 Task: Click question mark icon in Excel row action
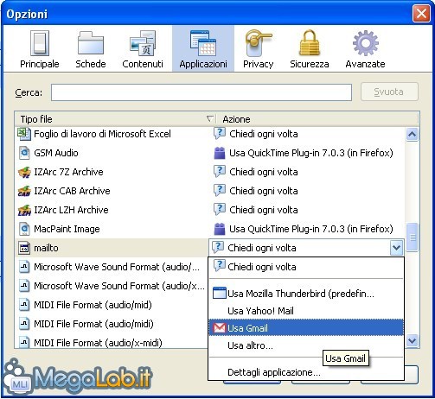point(220,134)
